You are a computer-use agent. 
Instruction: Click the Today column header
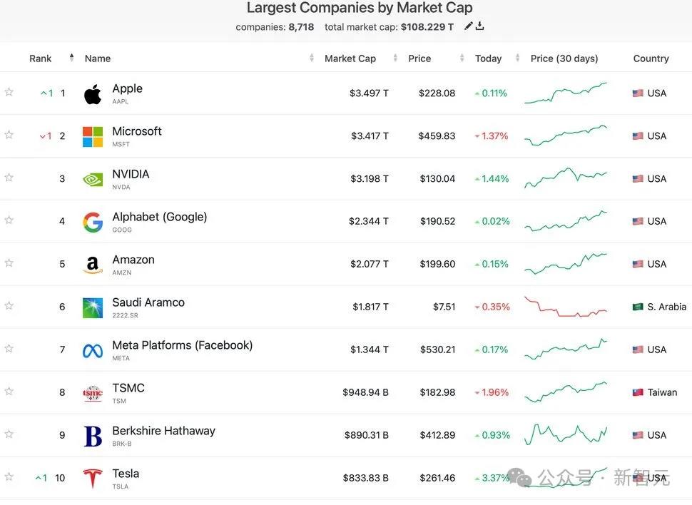[x=488, y=58]
